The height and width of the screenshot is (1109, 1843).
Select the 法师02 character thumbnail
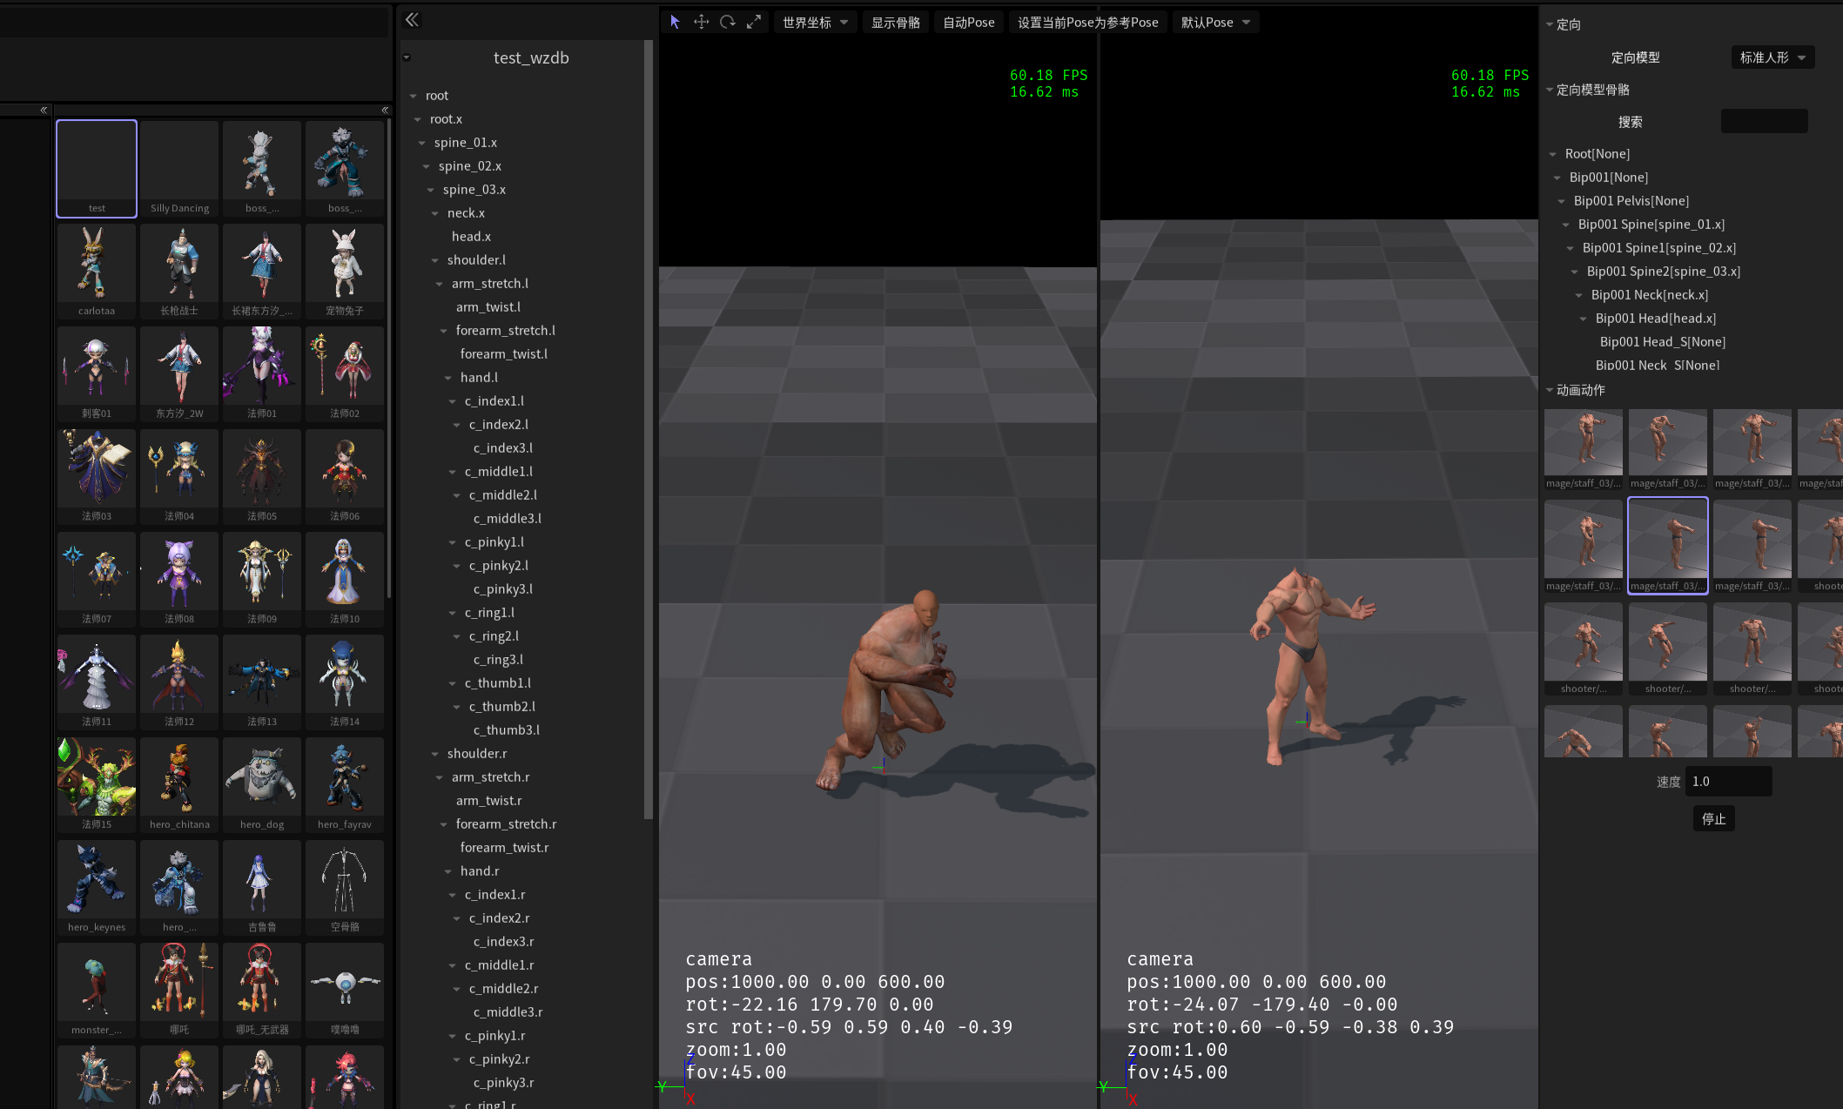pos(345,374)
